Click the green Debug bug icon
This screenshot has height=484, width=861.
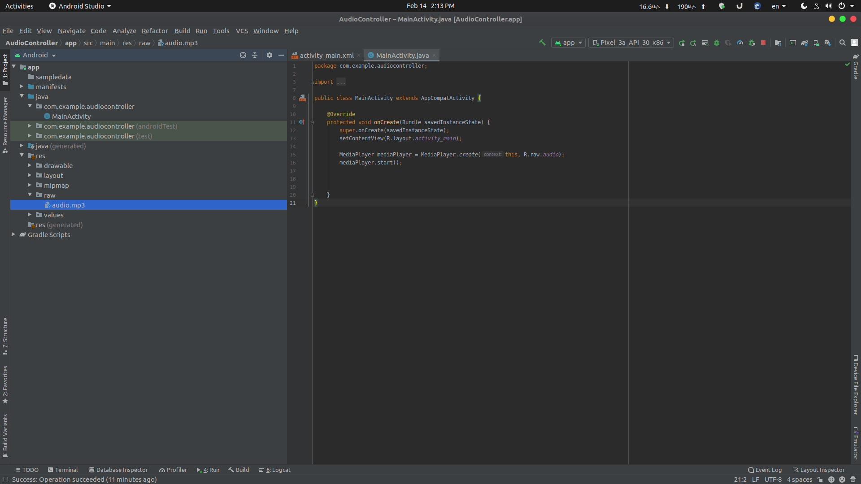[x=717, y=43]
